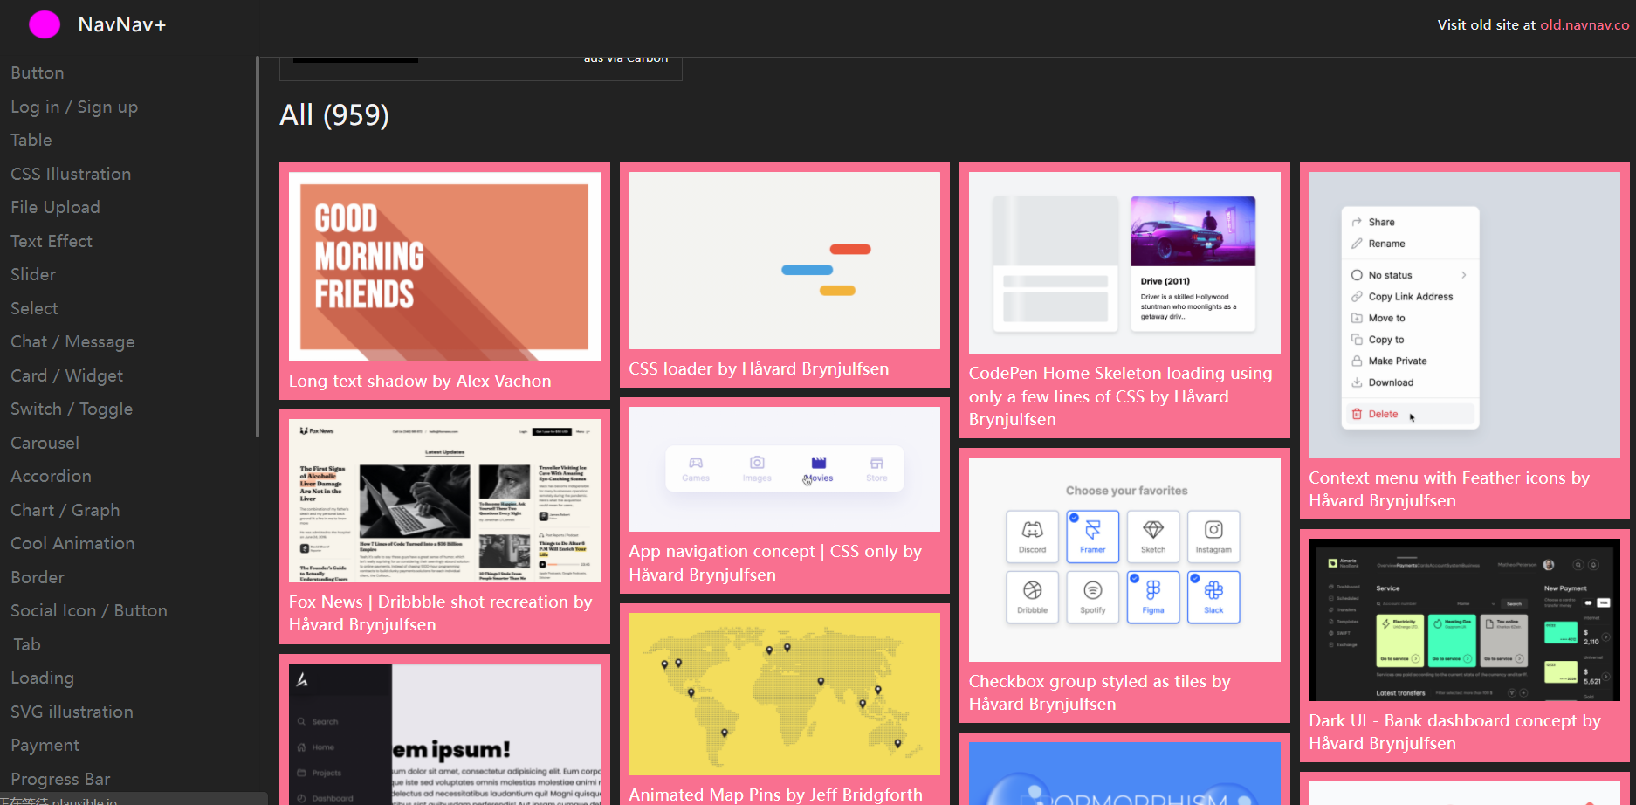The width and height of the screenshot is (1636, 805).
Task: Open CSS Illustration category
Action: point(71,174)
